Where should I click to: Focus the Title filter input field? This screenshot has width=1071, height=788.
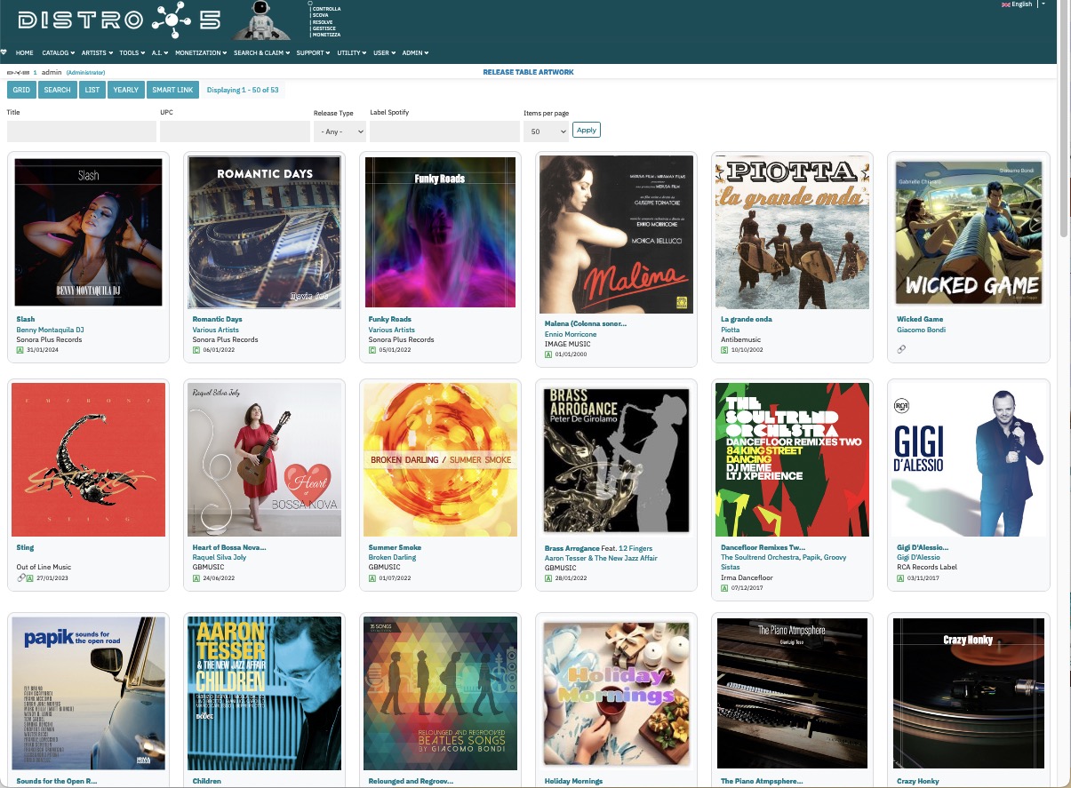pos(82,131)
